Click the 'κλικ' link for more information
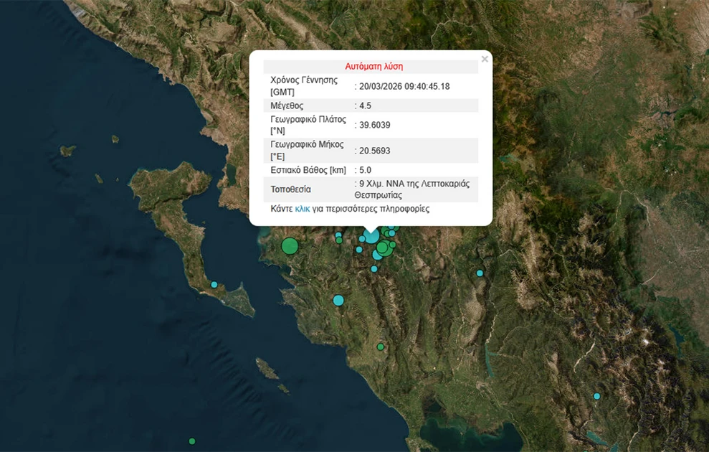The image size is (709, 452). (302, 209)
